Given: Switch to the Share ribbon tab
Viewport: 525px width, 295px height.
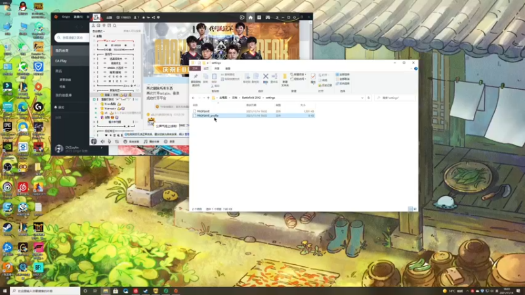Looking at the screenshot, I should tap(217, 68).
